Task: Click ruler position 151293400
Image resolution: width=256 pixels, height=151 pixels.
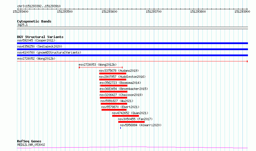Action: click(x=21, y=12)
